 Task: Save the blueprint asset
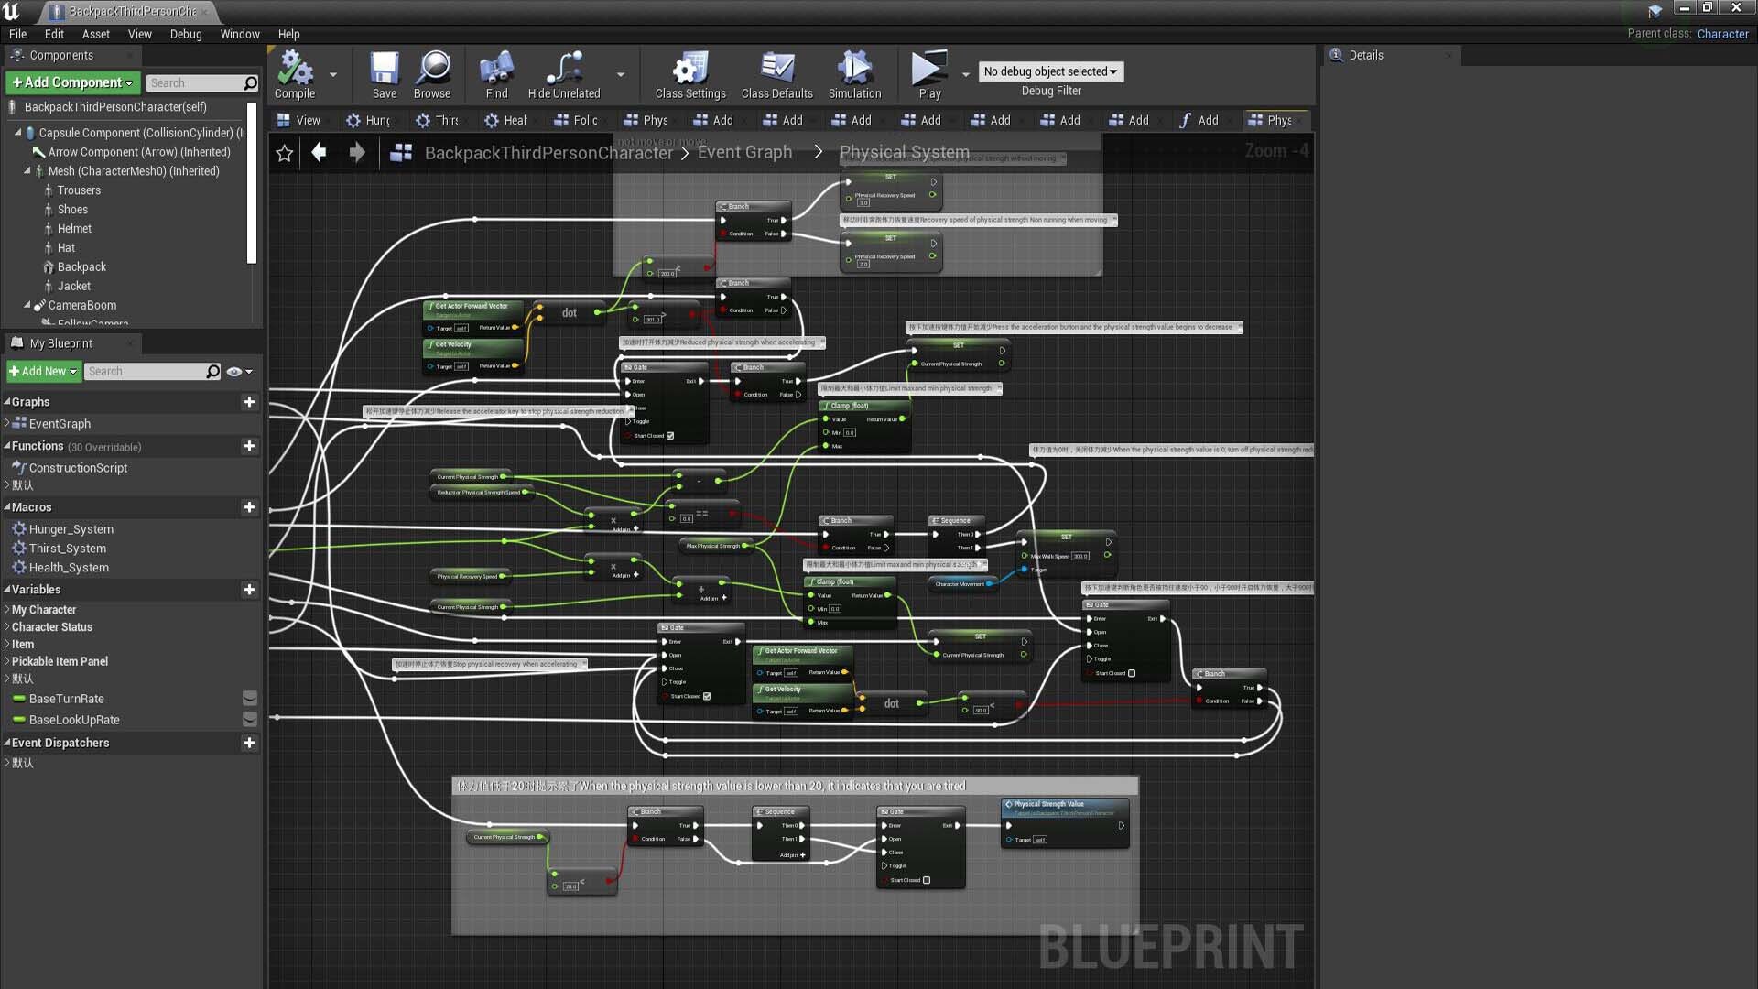click(x=384, y=75)
